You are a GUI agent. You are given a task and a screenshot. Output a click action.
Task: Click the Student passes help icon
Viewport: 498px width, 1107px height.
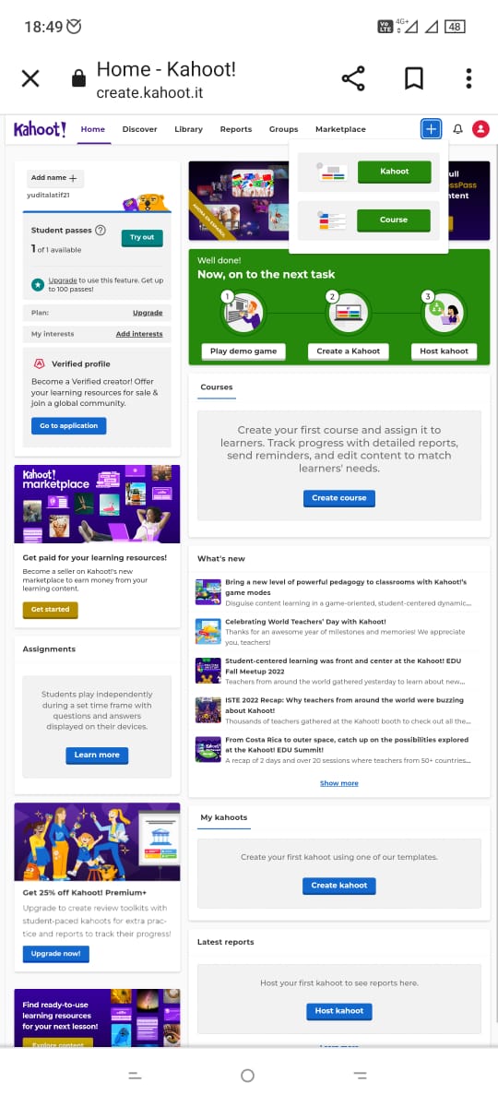point(101,230)
